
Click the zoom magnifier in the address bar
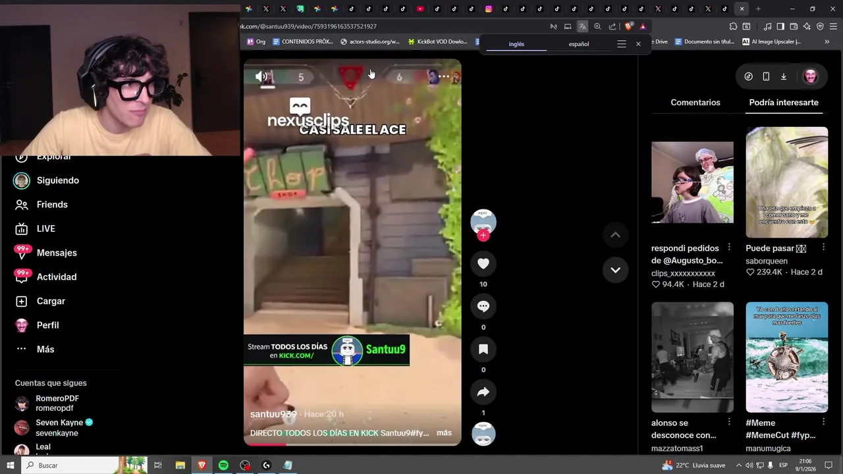[x=597, y=26]
